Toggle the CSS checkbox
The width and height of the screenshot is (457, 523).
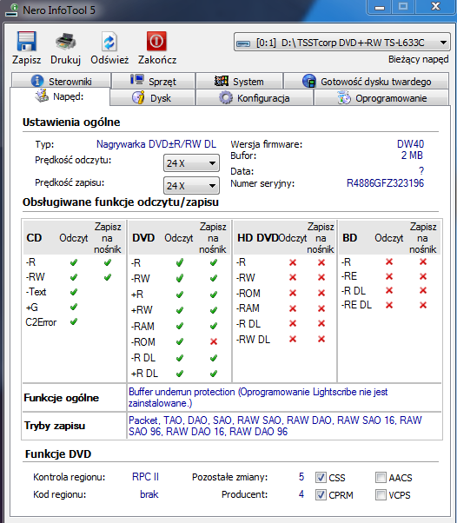[x=321, y=477]
